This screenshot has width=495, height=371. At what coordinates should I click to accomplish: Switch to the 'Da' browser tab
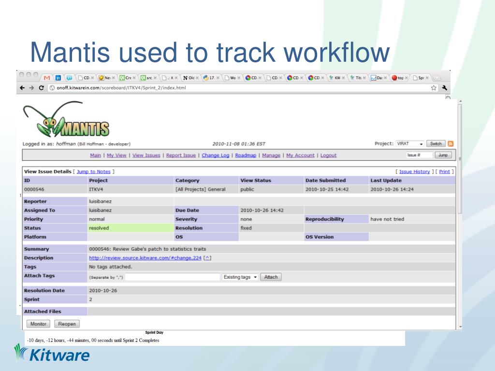pyautogui.click(x=379, y=78)
